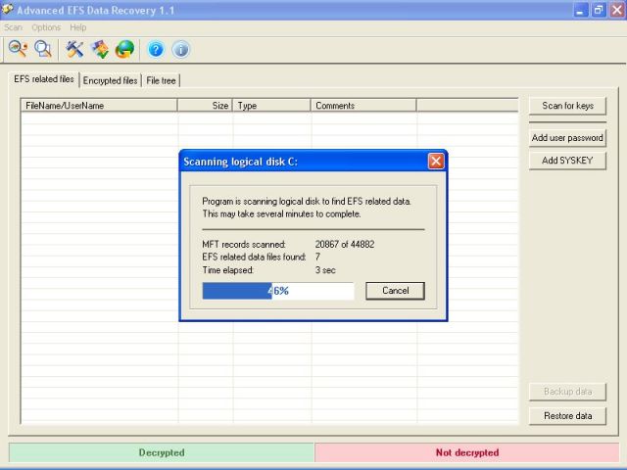This screenshot has height=470, width=627.
Task: Click the 'EFS related data files found:' label
Action: click(x=254, y=257)
